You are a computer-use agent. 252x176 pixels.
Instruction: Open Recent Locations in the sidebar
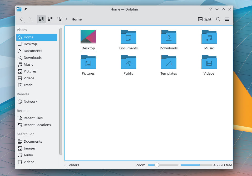click(37, 125)
